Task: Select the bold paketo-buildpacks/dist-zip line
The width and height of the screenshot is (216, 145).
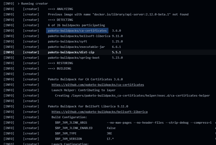Action: [71, 52]
